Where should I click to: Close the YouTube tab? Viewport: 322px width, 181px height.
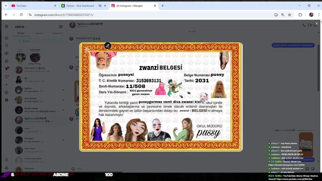55,6
